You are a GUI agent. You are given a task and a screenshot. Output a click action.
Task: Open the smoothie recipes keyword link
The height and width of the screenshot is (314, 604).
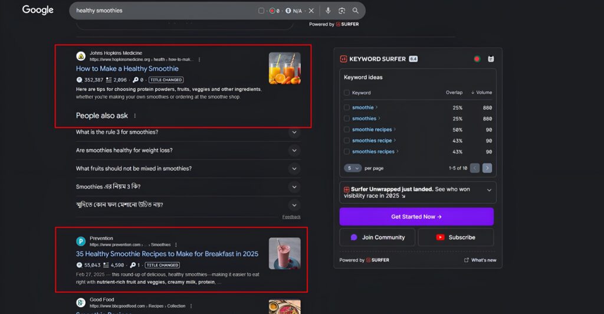click(x=372, y=129)
